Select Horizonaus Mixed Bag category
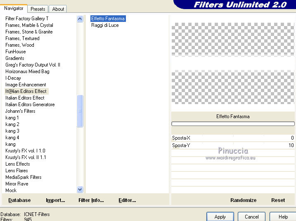 27,71
